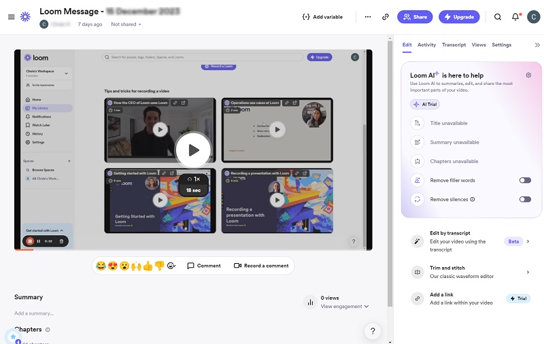The height and width of the screenshot is (344, 544).
Task: Click the Remove filler words icon
Action: pyautogui.click(x=418, y=180)
